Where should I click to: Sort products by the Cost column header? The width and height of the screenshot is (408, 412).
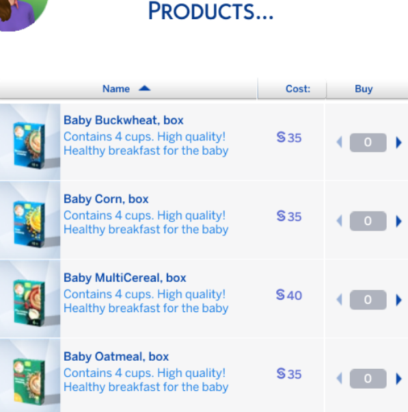pos(297,89)
